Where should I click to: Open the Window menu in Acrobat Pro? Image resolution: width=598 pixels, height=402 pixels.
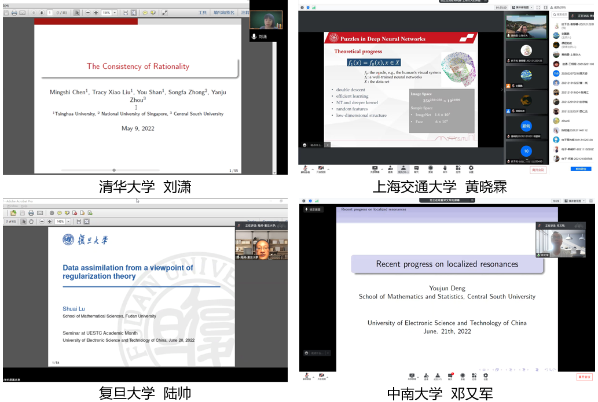tap(12, 206)
